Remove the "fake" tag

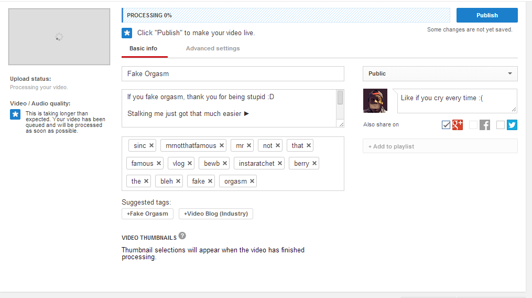[210, 181]
